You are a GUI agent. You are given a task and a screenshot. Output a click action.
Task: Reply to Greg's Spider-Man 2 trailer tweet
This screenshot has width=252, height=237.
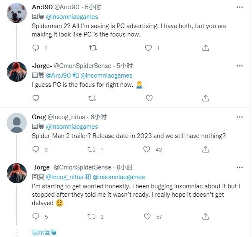[36, 149]
